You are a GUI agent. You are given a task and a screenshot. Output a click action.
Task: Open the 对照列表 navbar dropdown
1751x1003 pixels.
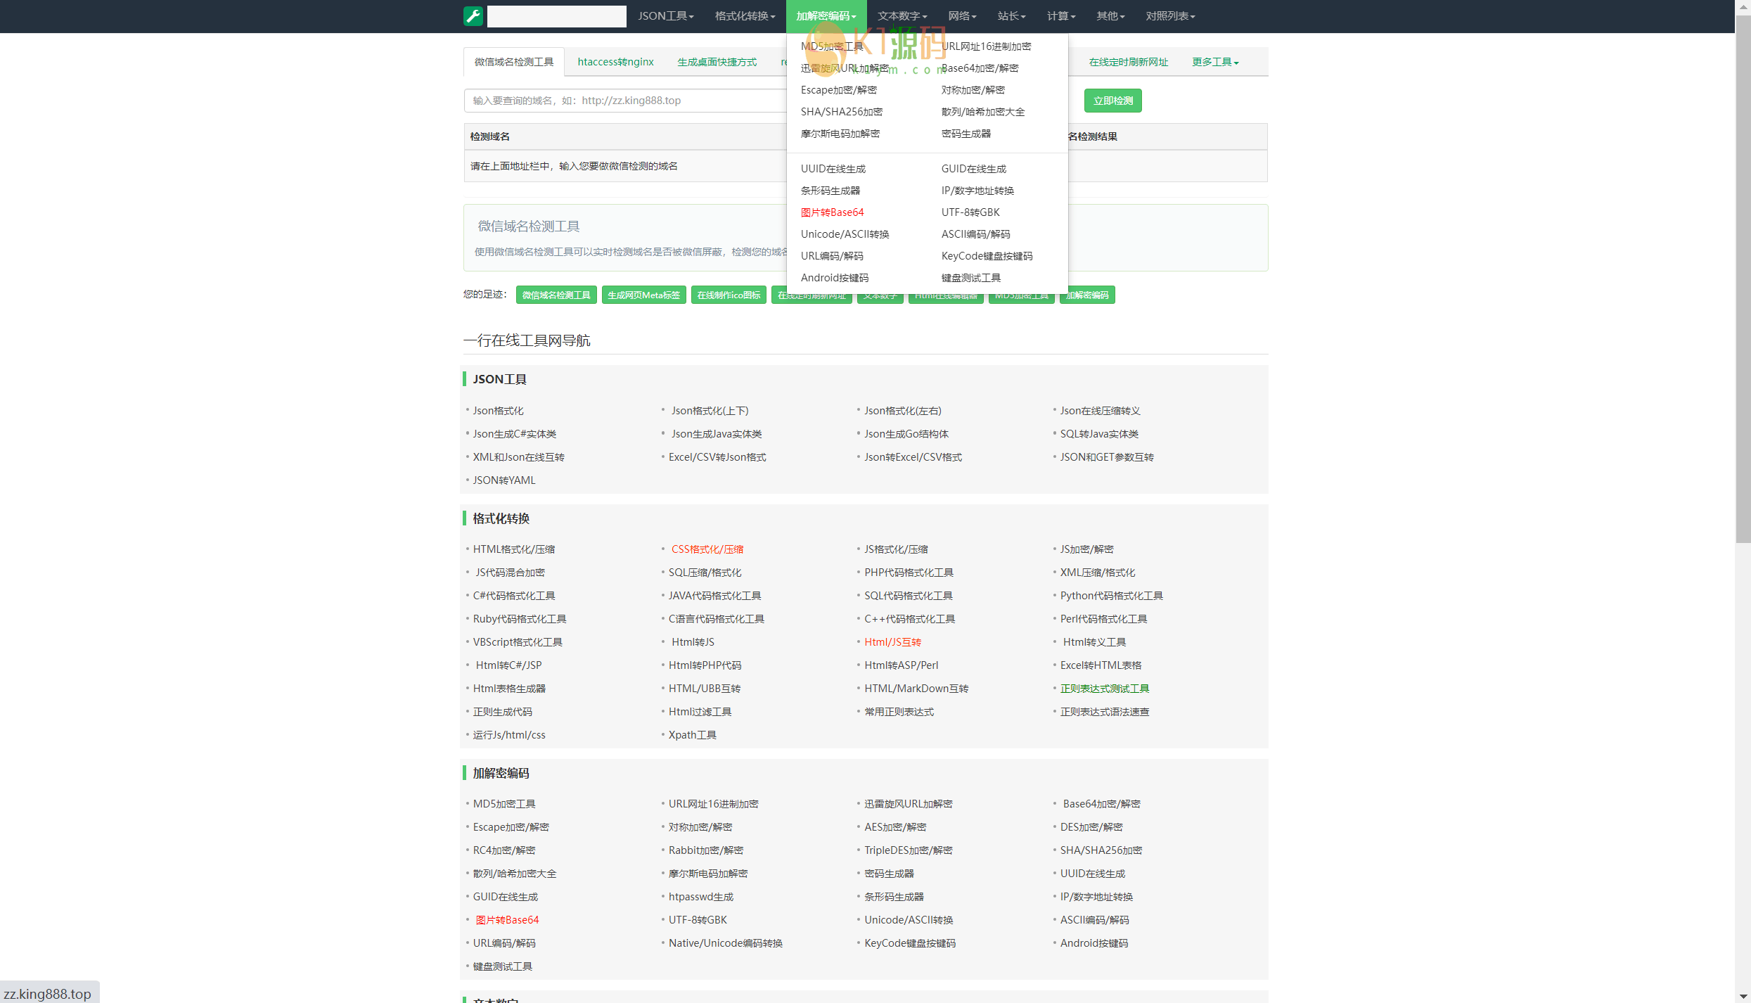pyautogui.click(x=1169, y=15)
